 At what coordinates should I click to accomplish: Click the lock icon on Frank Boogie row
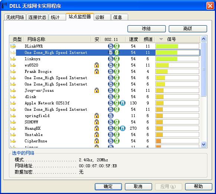pyautogui.click(x=97, y=71)
